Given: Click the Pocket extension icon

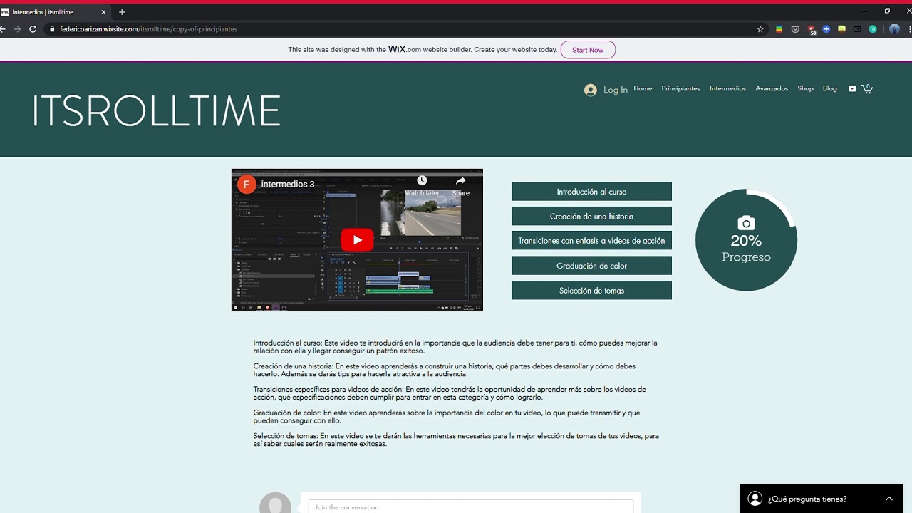Looking at the screenshot, I should point(795,29).
